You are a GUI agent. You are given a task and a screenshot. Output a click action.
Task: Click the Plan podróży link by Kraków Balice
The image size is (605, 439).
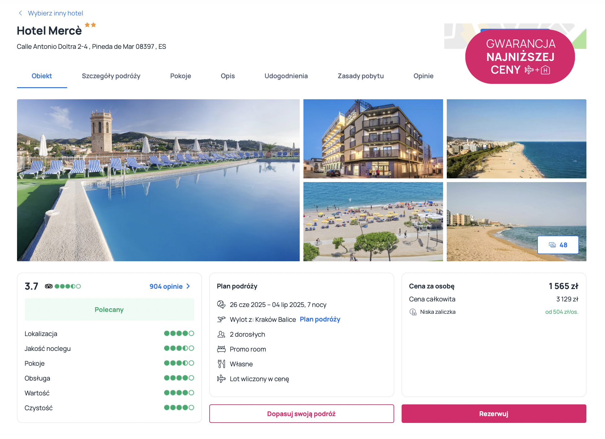pos(320,319)
